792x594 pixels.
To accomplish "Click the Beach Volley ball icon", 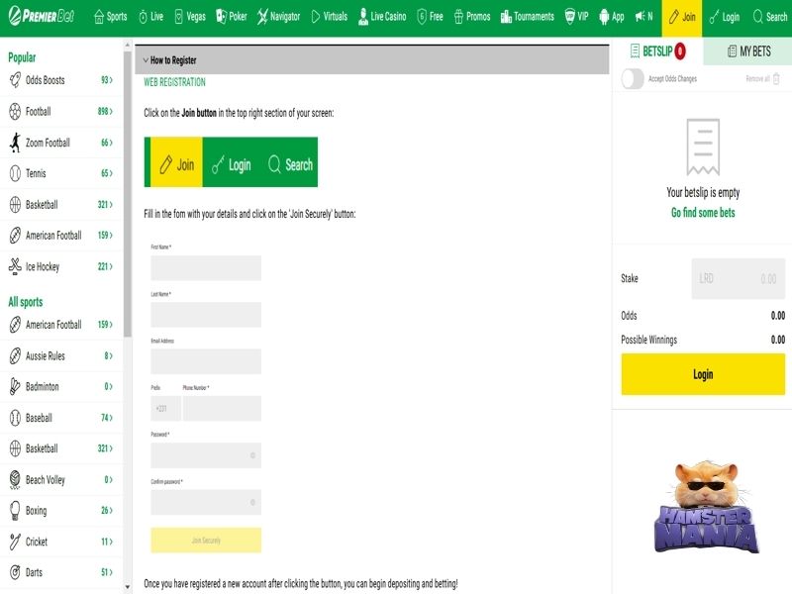I will coord(15,480).
